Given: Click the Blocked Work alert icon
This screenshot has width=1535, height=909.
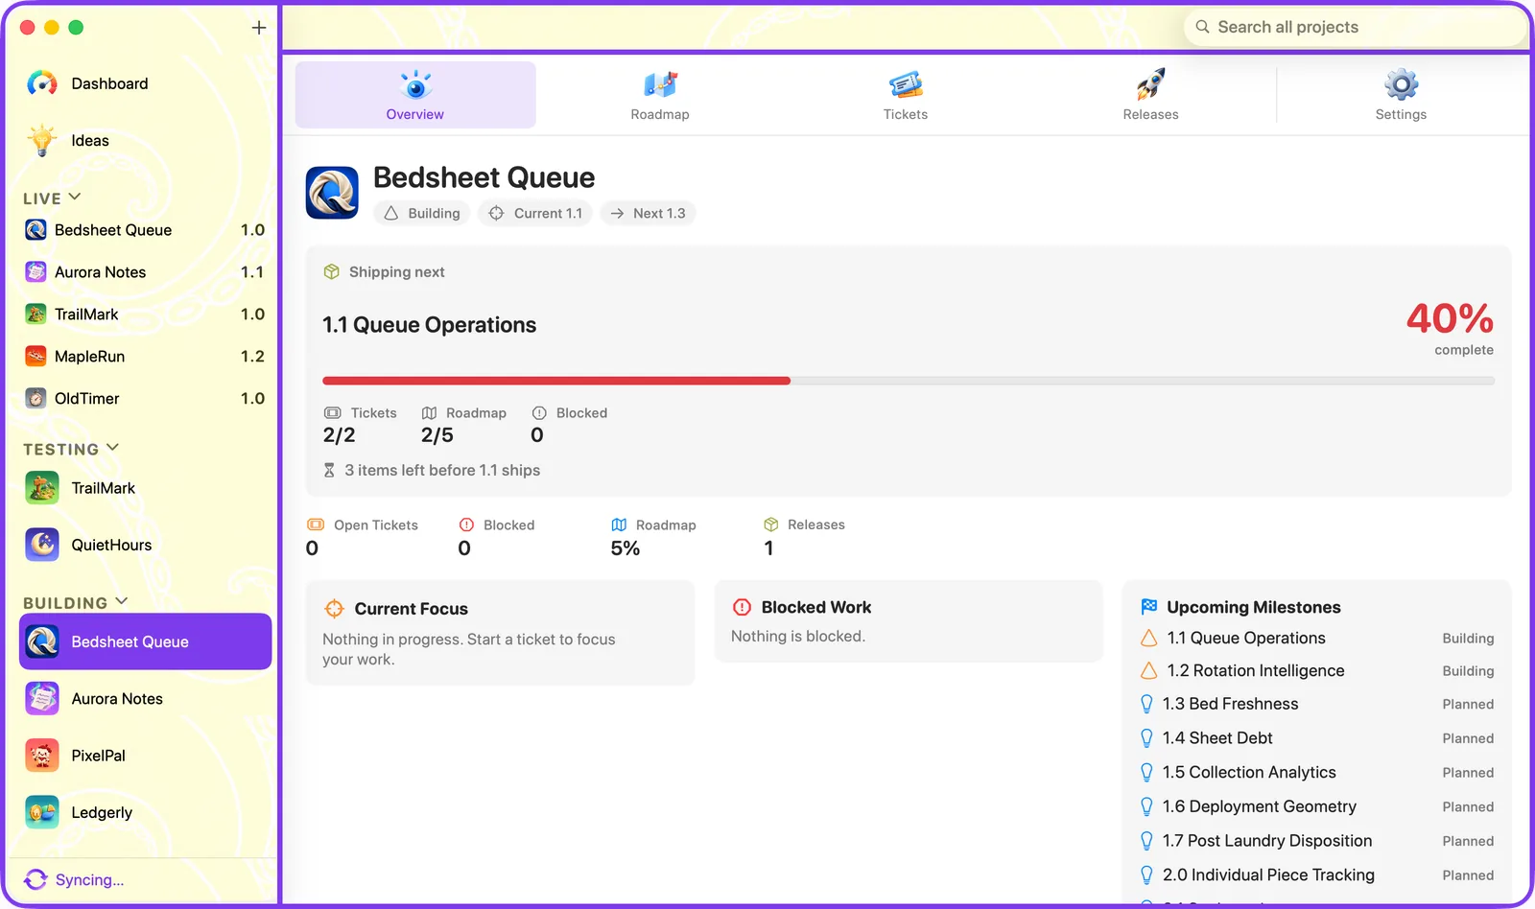Looking at the screenshot, I should 742,607.
